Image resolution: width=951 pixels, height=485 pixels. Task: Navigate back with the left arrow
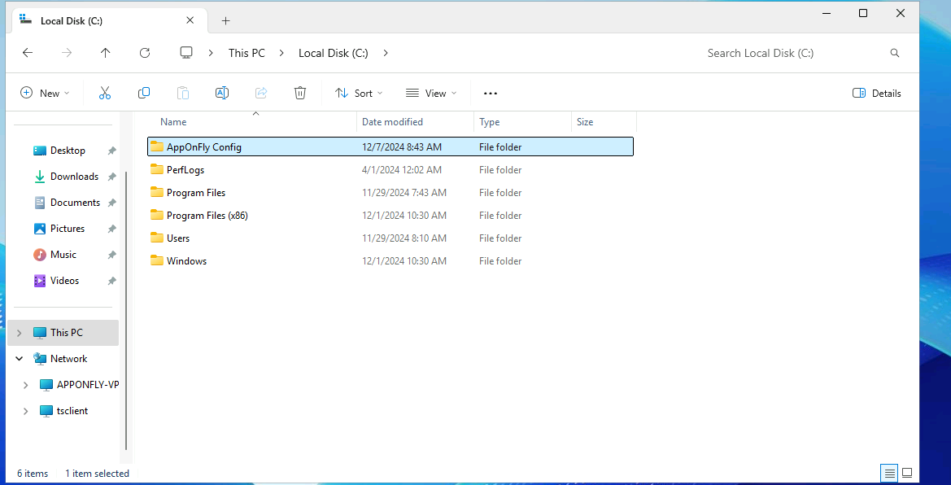tap(28, 53)
